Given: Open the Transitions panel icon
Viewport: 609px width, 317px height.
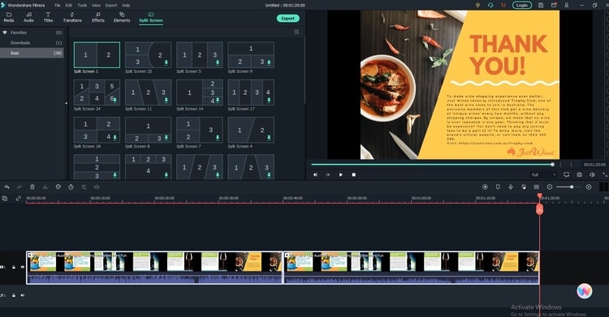Looking at the screenshot, I should coord(72,17).
